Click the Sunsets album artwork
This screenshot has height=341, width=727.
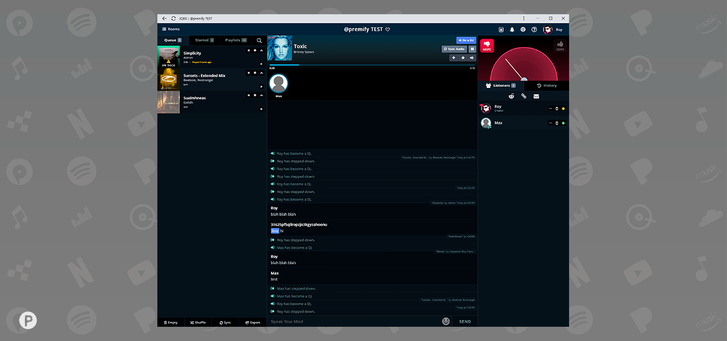[x=169, y=80]
